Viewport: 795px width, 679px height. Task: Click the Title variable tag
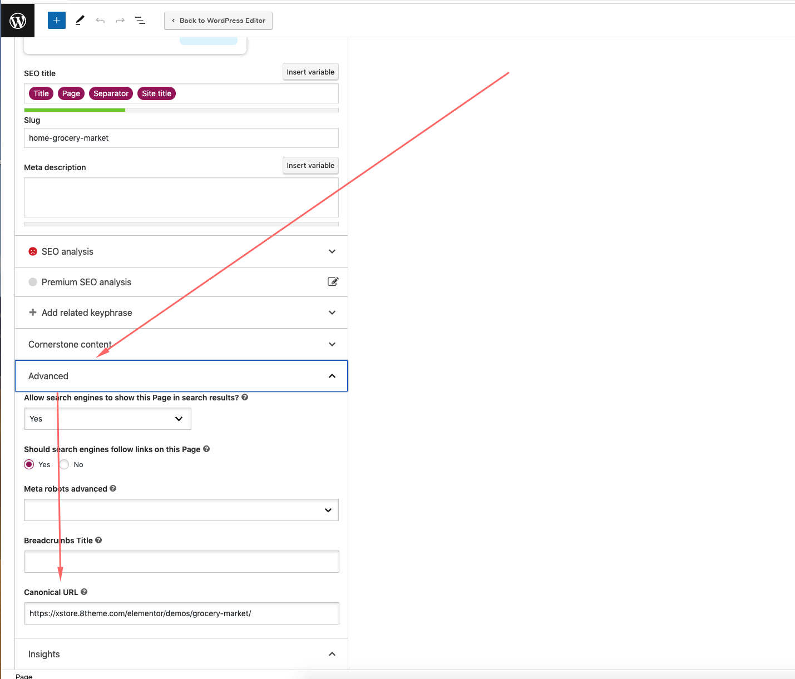click(41, 93)
